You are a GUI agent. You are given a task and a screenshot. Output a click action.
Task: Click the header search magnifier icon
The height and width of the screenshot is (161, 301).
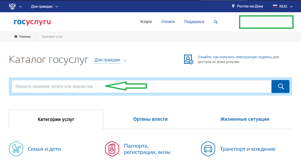215,22
